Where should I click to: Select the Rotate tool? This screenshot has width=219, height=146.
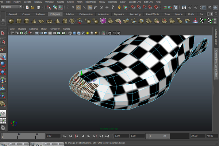click(3, 64)
